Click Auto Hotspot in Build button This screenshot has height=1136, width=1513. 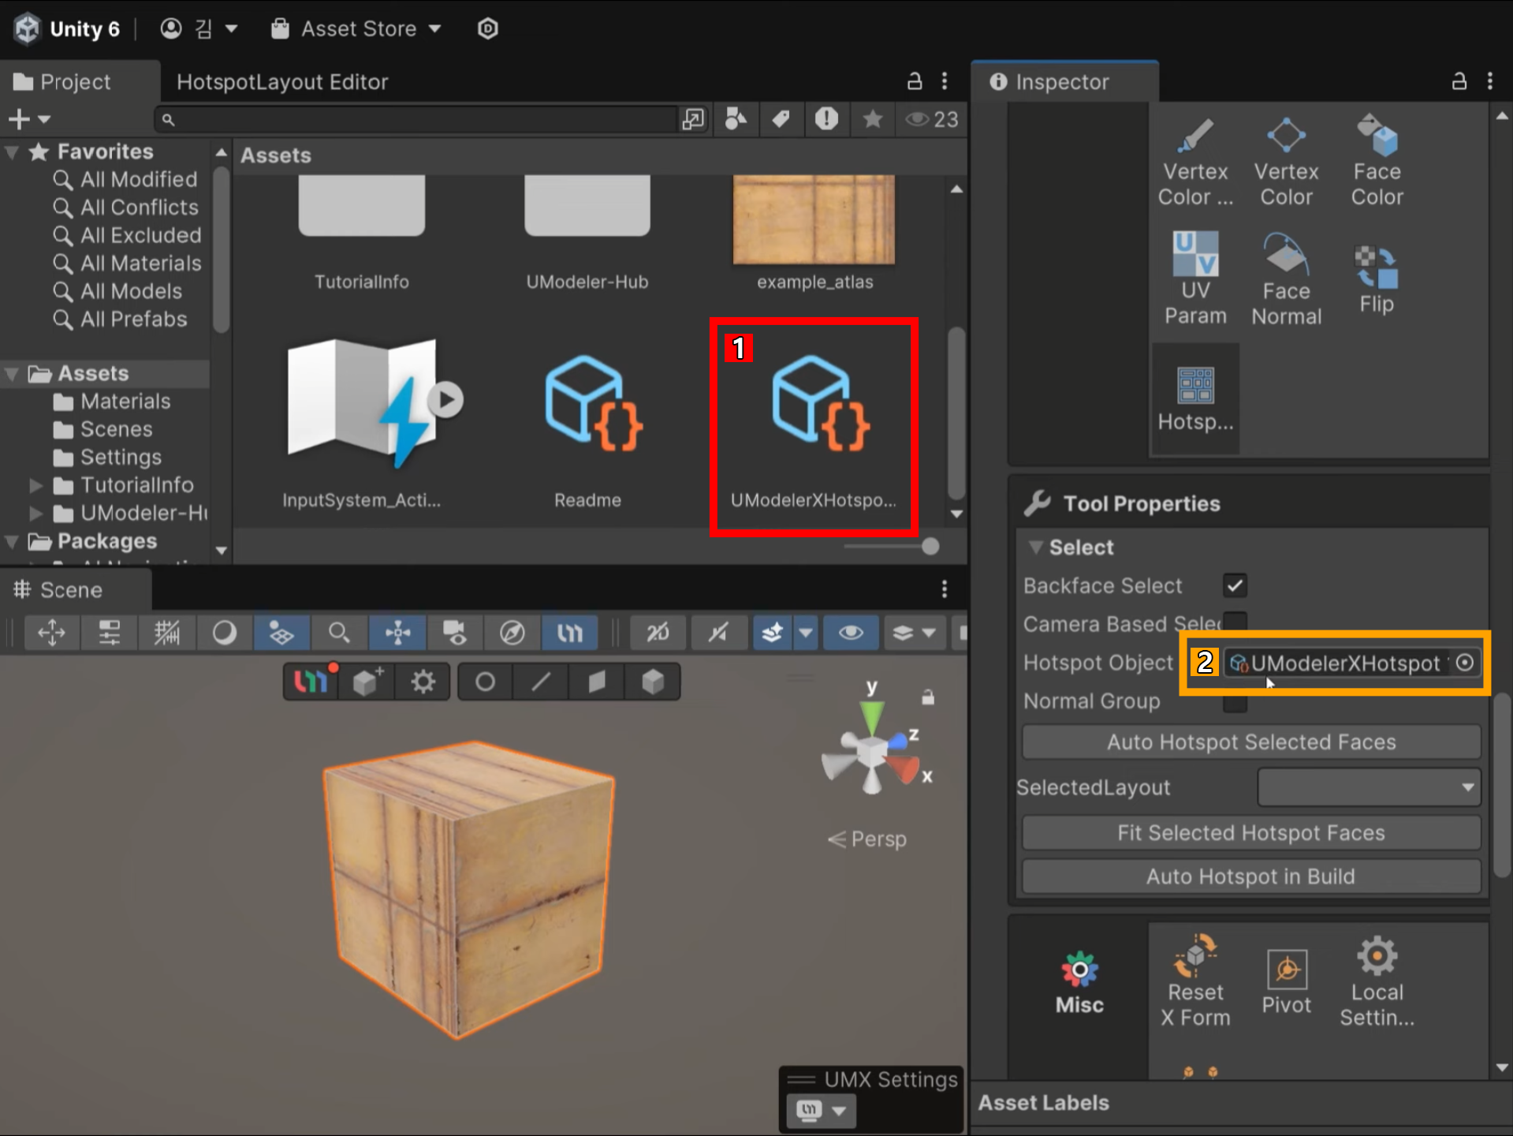click(1251, 876)
